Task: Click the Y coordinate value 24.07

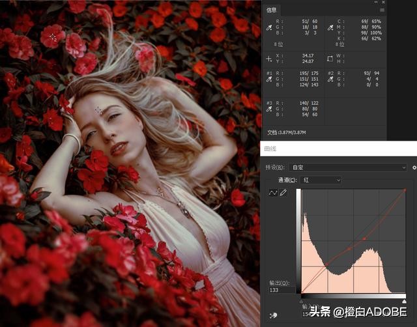Action: click(308, 61)
